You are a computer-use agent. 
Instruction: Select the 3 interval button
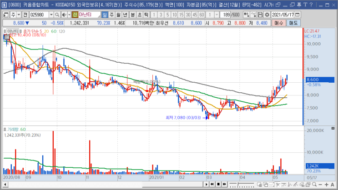(x=161, y=15)
